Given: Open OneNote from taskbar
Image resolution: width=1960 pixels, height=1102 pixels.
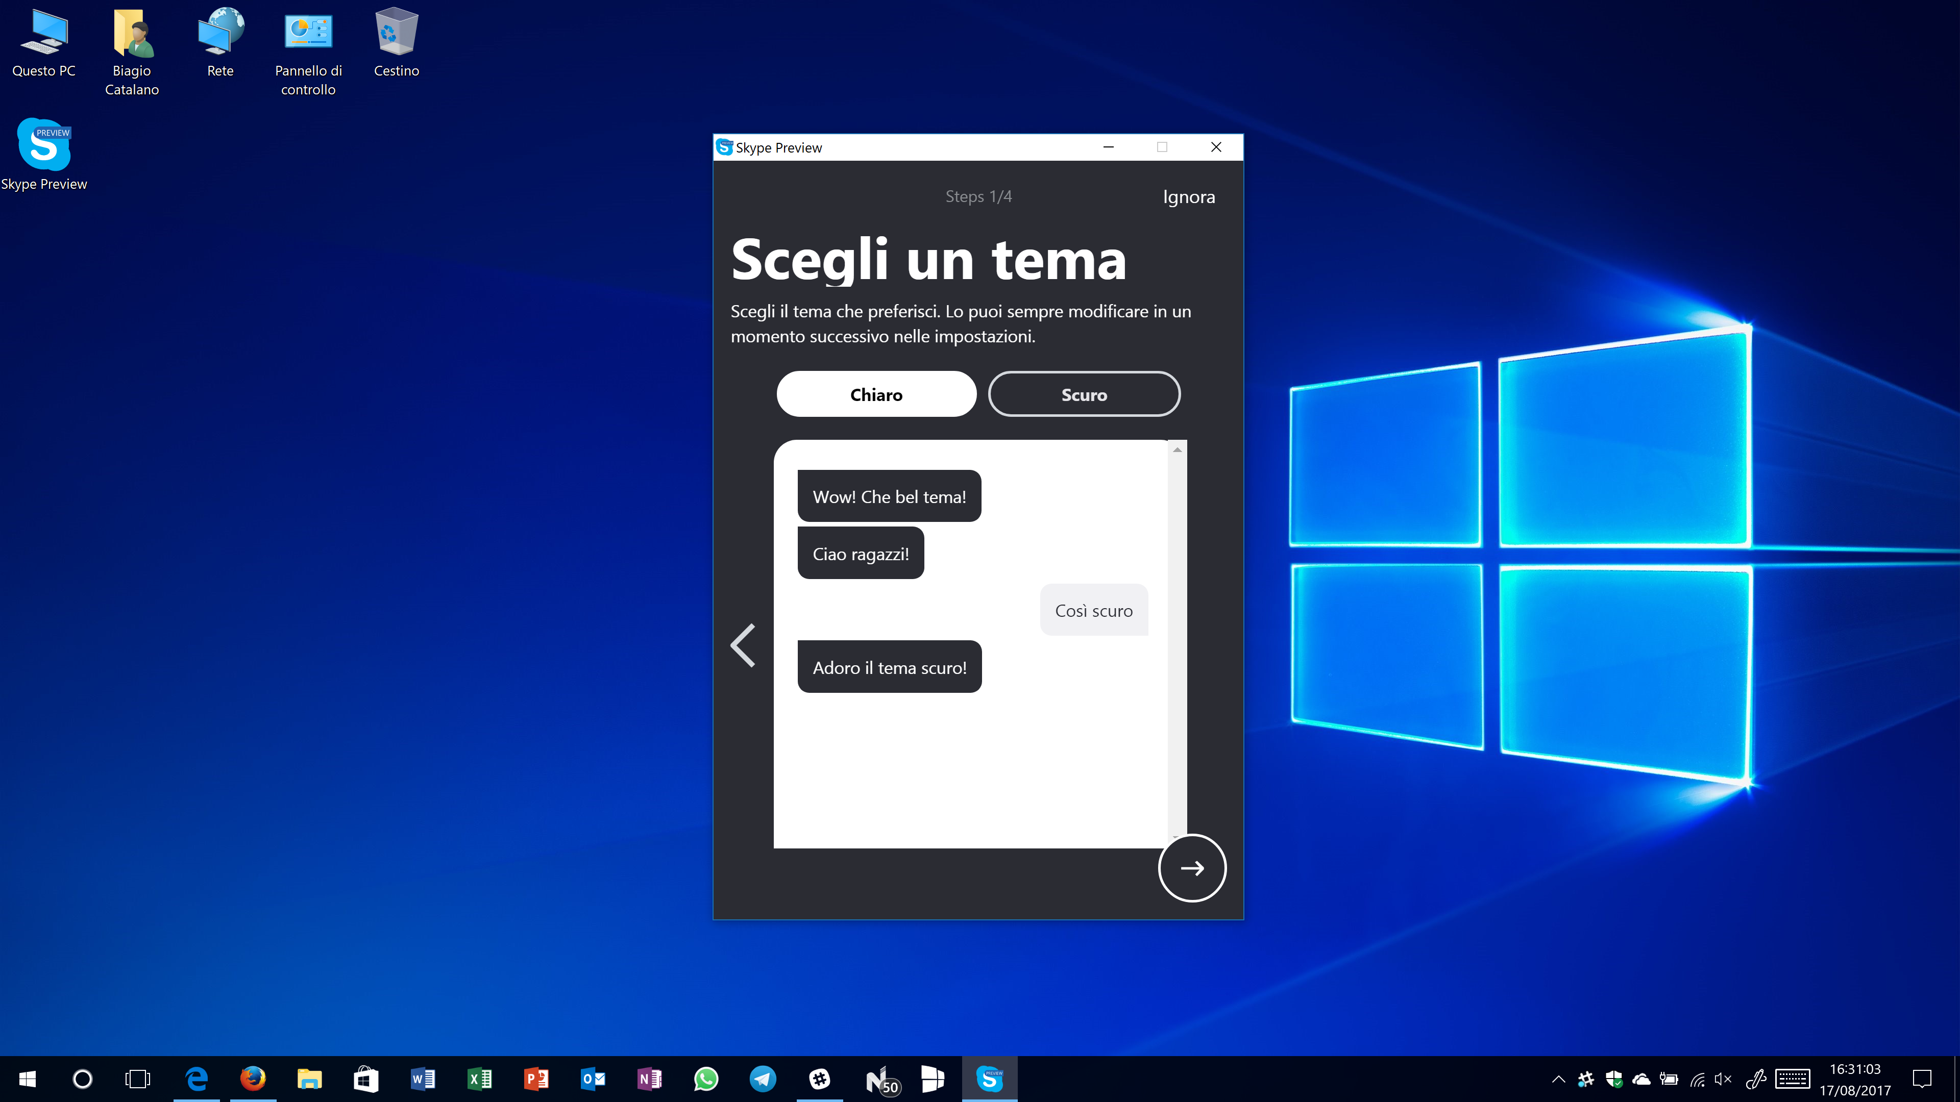Looking at the screenshot, I should tap(650, 1079).
